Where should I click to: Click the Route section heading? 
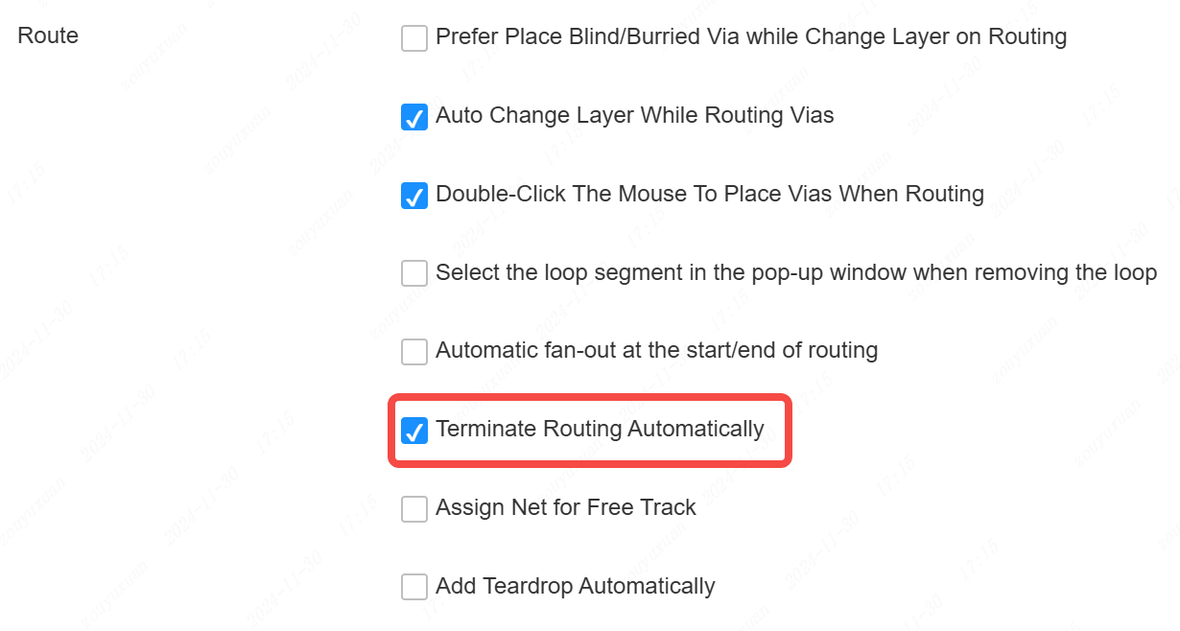pos(48,35)
